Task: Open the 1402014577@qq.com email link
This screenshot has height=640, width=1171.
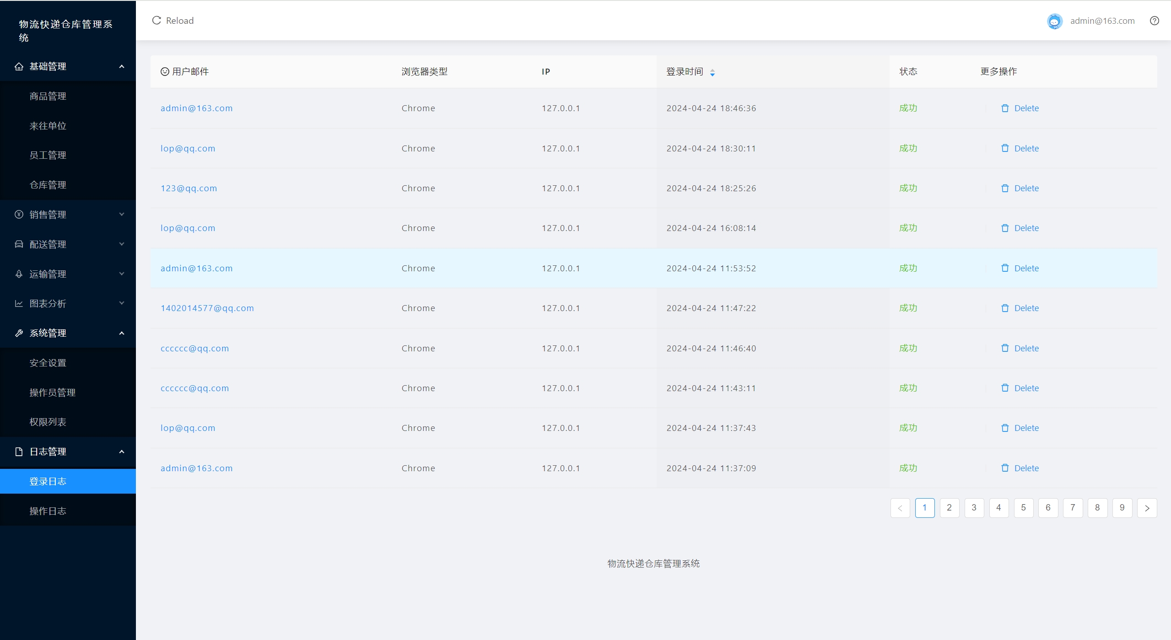Action: tap(207, 308)
